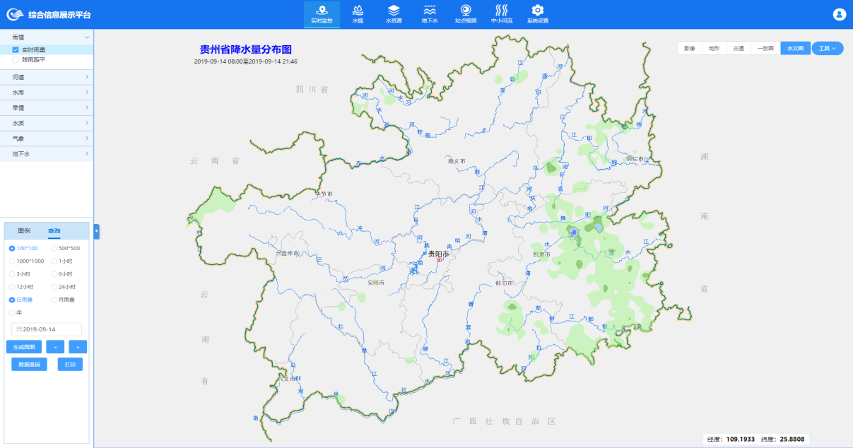Image resolution: width=853 pixels, height=448 pixels.
Task: Switch map to 影像 imagery layer
Action: [x=690, y=48]
